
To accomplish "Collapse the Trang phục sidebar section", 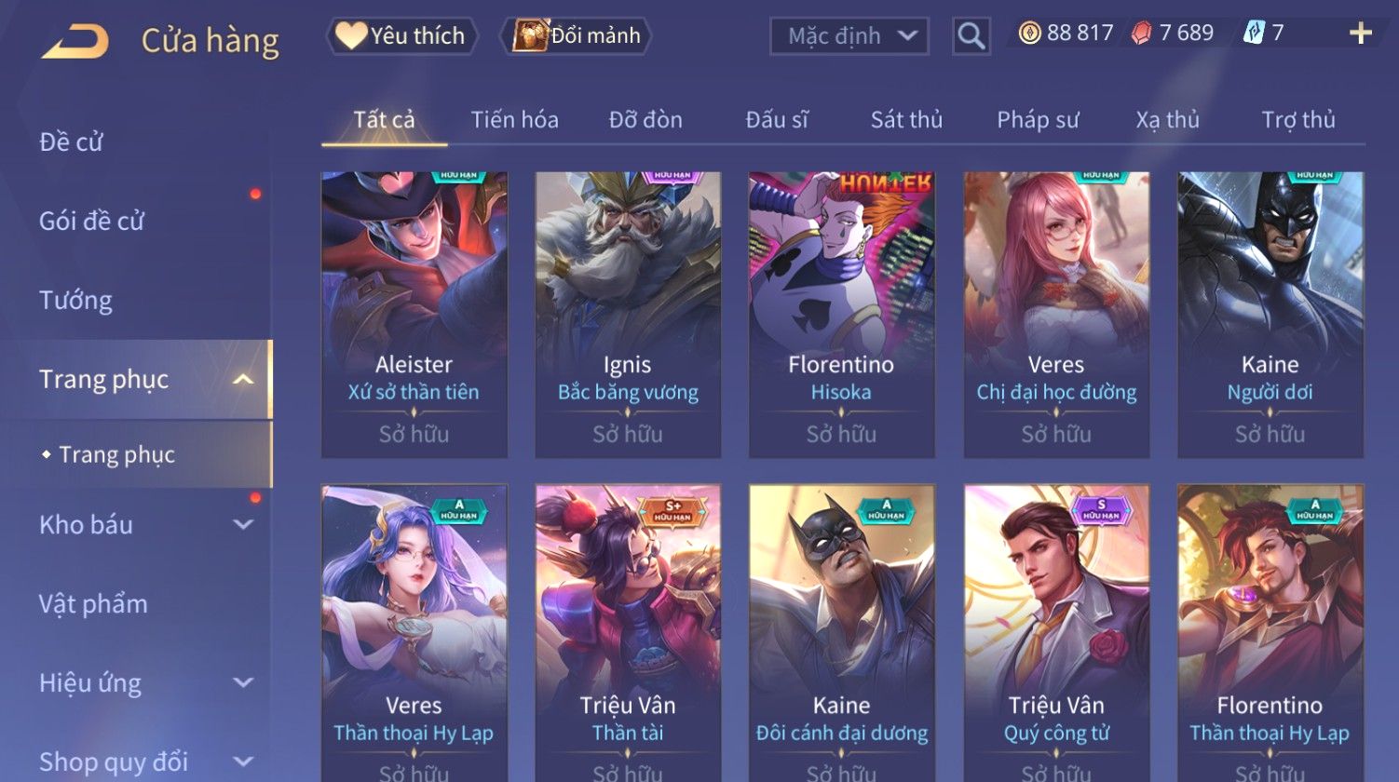I will (x=243, y=380).
